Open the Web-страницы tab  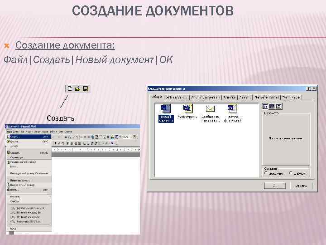coord(177,97)
